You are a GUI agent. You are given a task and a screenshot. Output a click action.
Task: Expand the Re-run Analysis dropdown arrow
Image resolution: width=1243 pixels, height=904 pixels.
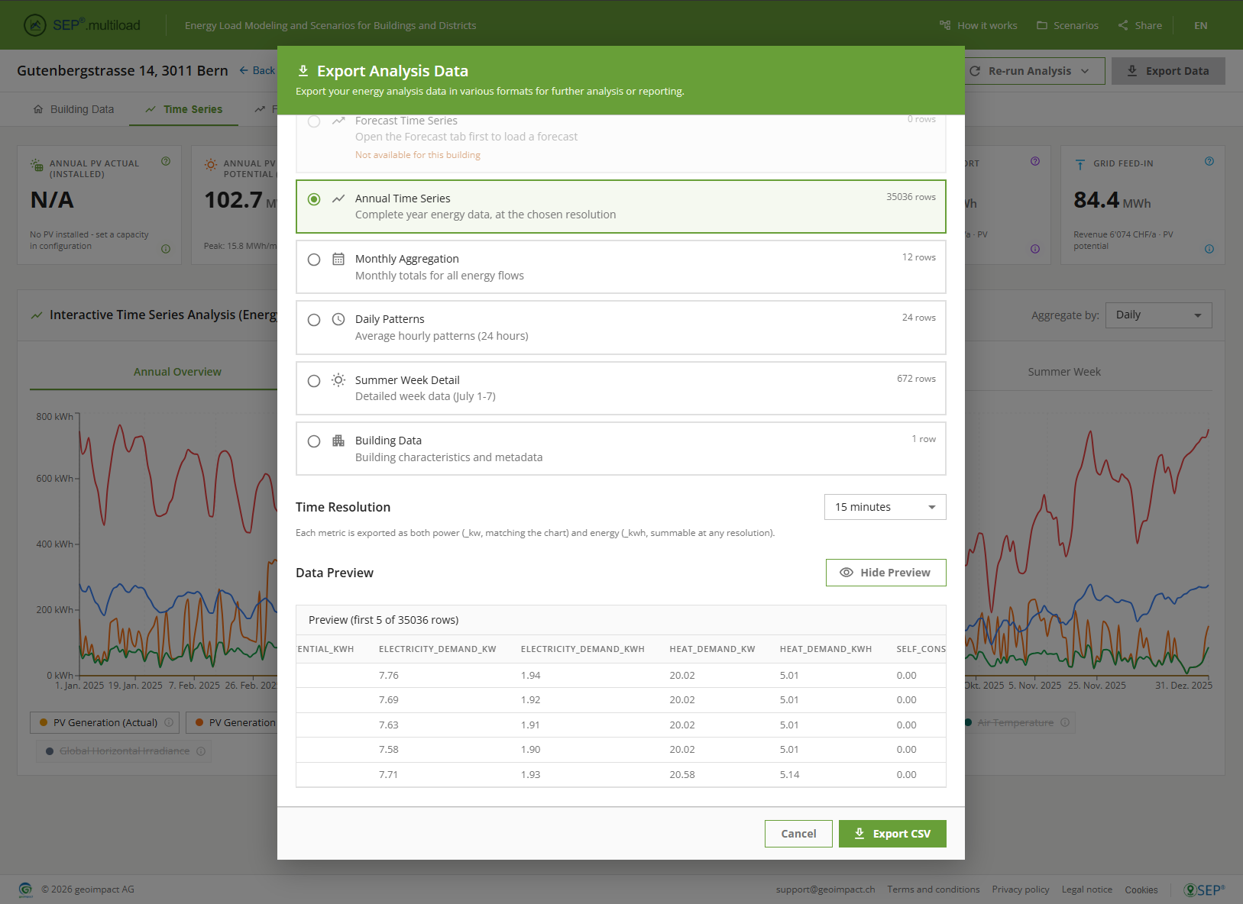click(1085, 71)
